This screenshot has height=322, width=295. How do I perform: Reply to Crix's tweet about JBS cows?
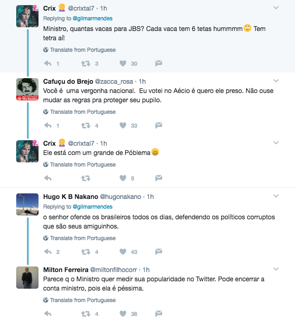point(47,63)
